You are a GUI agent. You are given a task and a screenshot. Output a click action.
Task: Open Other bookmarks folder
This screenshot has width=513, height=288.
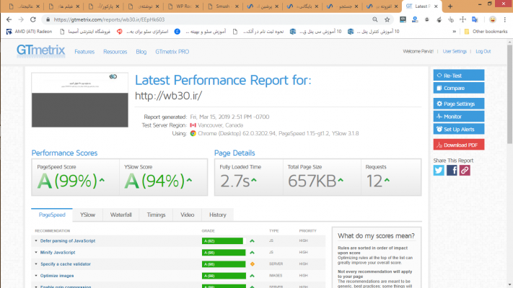(486, 32)
